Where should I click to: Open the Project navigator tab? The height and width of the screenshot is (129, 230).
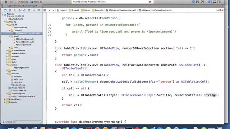pos(5,10)
